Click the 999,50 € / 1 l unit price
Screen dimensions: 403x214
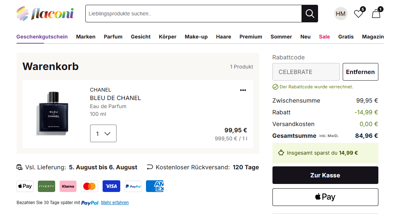[231, 139]
